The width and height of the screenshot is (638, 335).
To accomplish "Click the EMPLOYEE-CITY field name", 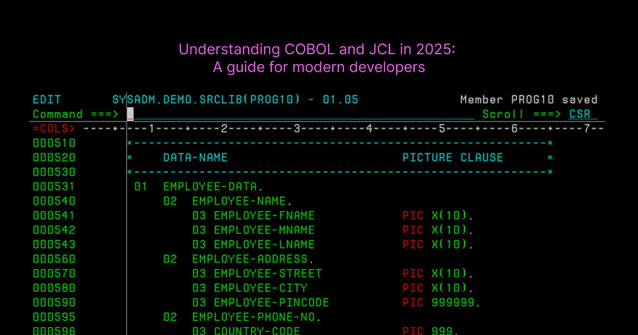I will [261, 288].
